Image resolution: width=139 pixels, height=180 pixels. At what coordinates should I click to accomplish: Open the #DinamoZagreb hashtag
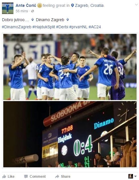click(x=17, y=27)
